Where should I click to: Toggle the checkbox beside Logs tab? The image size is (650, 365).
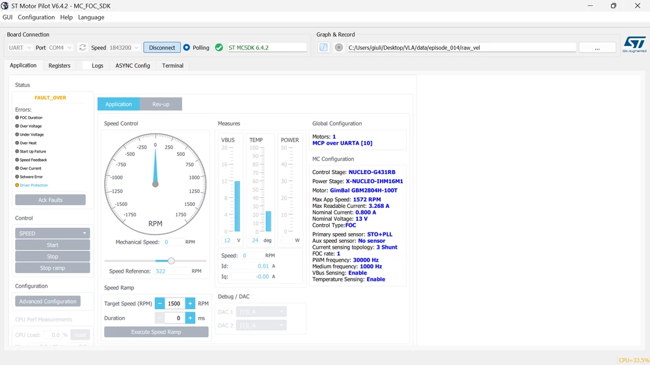[x=86, y=66]
